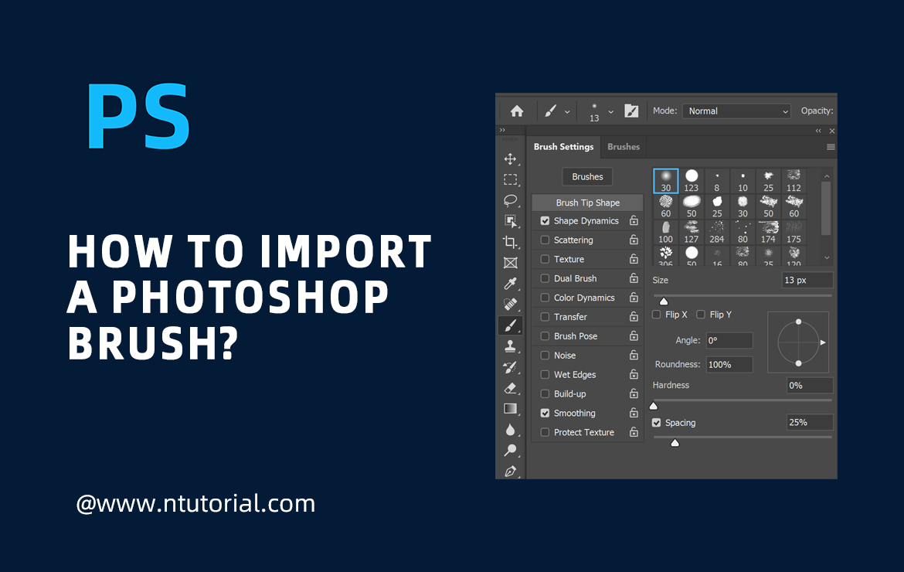Image resolution: width=904 pixels, height=572 pixels.
Task: Click the Angle field showing 0°
Action: click(x=729, y=340)
